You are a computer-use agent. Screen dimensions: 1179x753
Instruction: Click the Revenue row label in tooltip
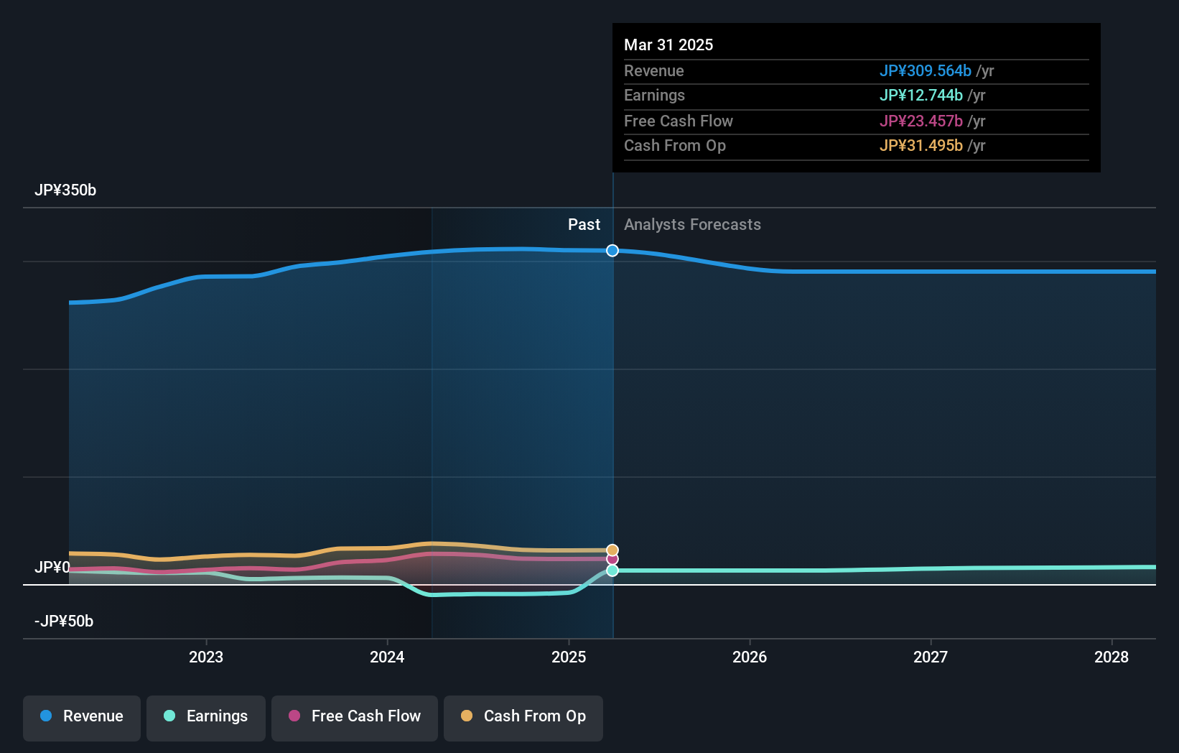tap(654, 71)
